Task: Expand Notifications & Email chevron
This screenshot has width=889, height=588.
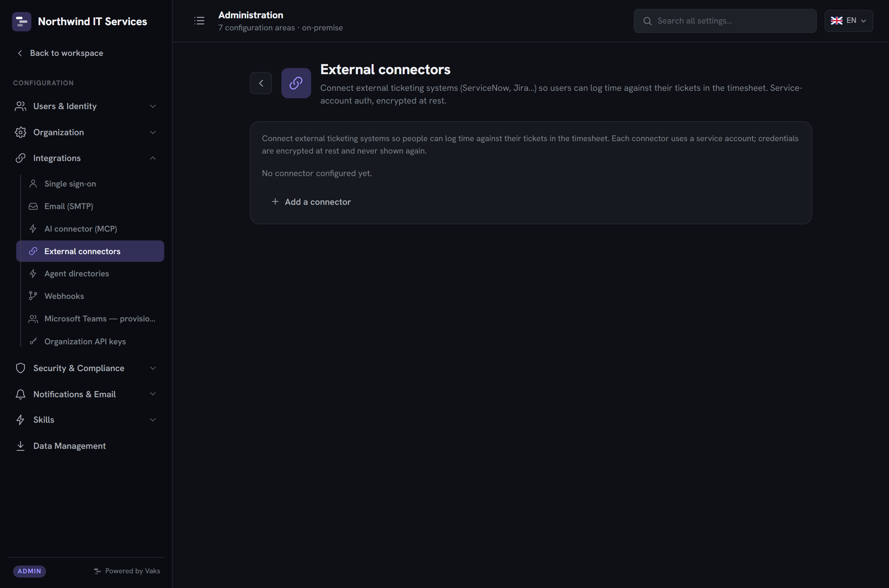Action: (x=153, y=394)
